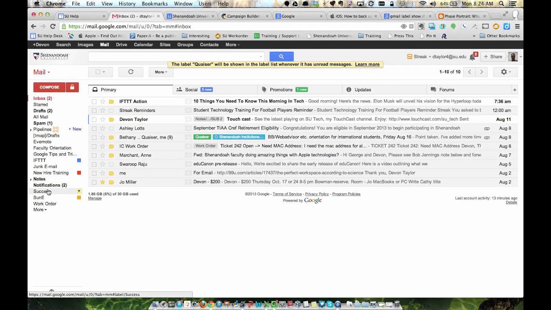
Task: Open Success label options dropdown arrow
Action: 79,191
